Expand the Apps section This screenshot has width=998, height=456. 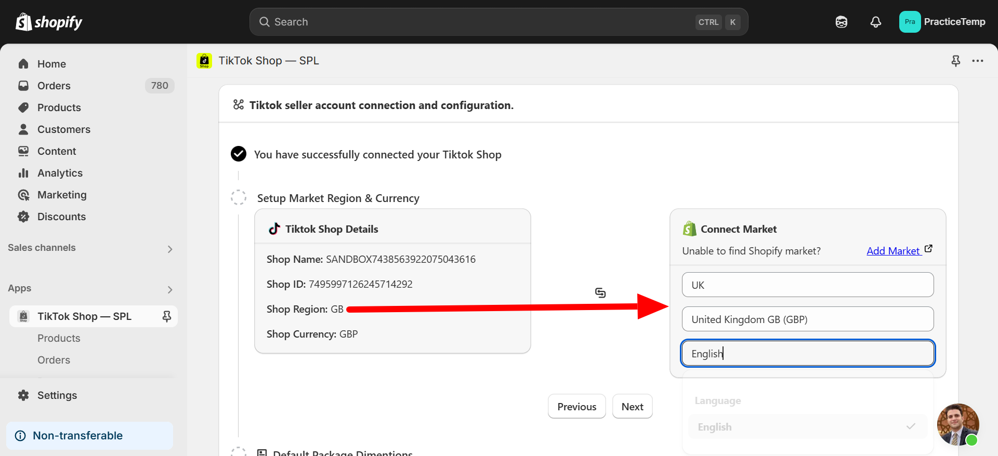tap(170, 290)
